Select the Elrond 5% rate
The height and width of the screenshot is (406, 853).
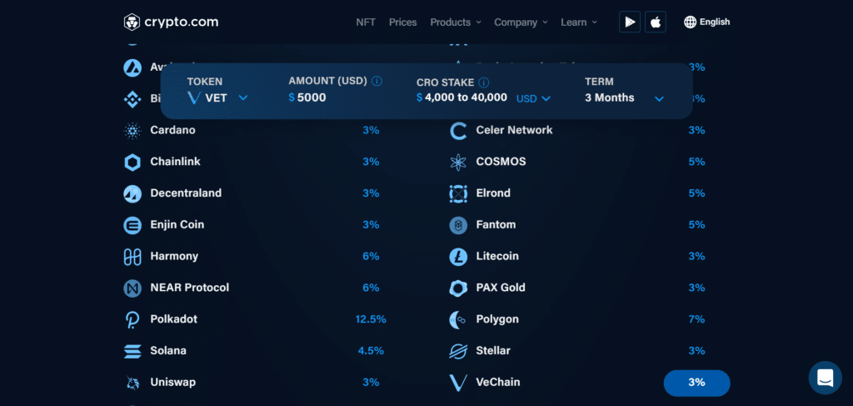tap(697, 193)
